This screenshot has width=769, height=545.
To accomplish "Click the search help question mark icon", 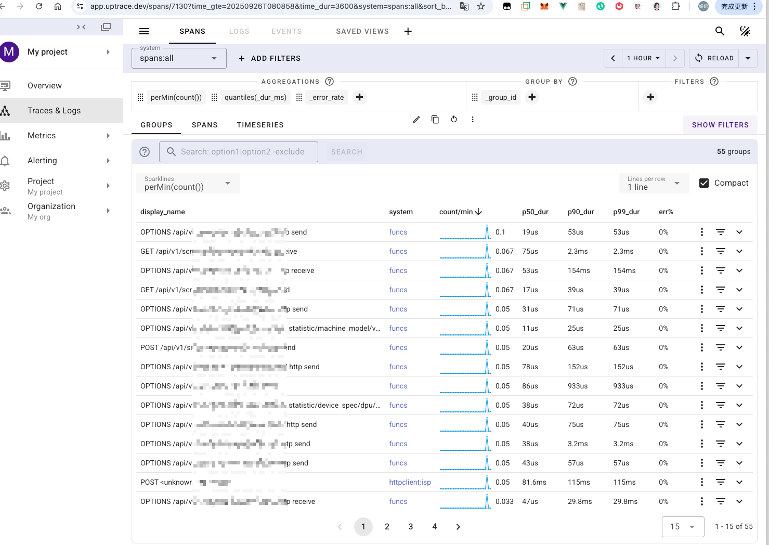I will [145, 152].
